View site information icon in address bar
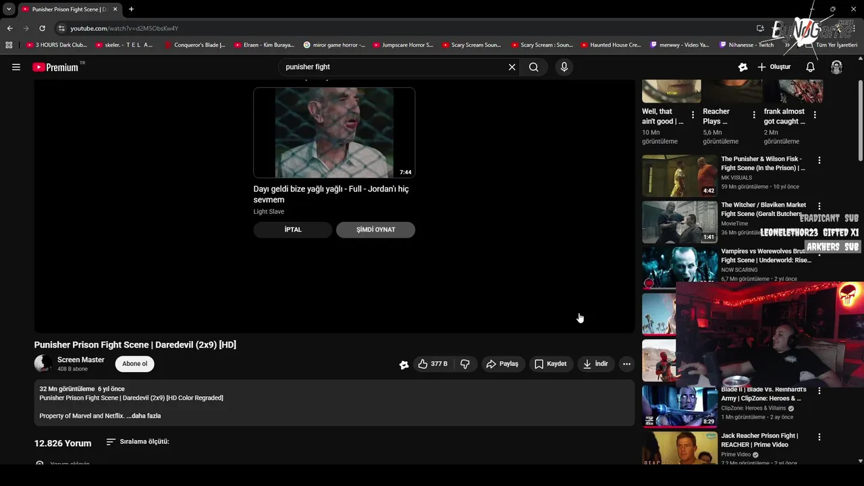The height and width of the screenshot is (486, 864). tap(61, 28)
